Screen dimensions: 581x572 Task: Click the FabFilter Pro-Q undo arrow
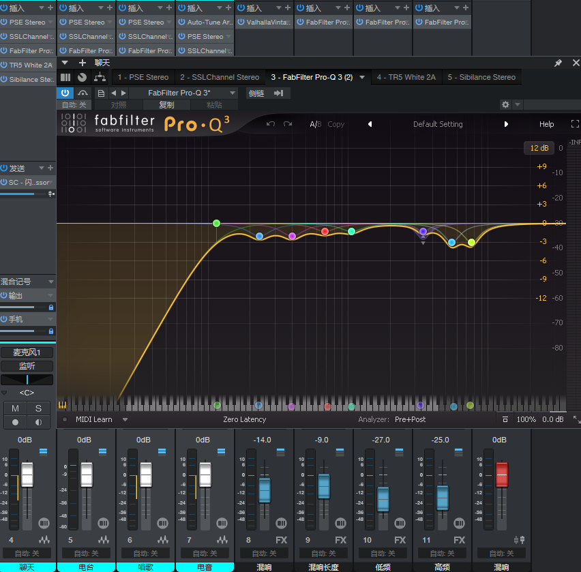tap(271, 124)
